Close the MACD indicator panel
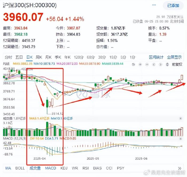This screenshot has height=177, width=187. [181, 139]
